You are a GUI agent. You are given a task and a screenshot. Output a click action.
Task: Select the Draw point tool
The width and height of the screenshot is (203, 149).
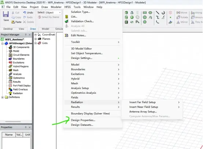[x=170, y=17]
